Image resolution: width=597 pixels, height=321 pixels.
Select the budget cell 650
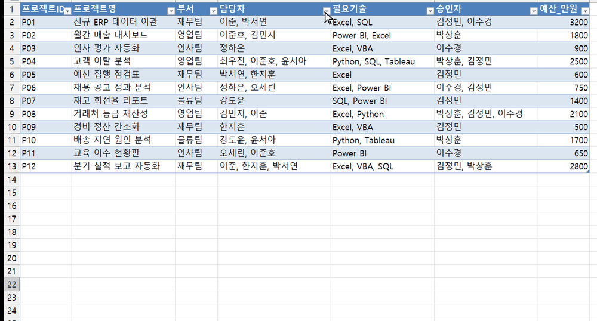(564, 153)
